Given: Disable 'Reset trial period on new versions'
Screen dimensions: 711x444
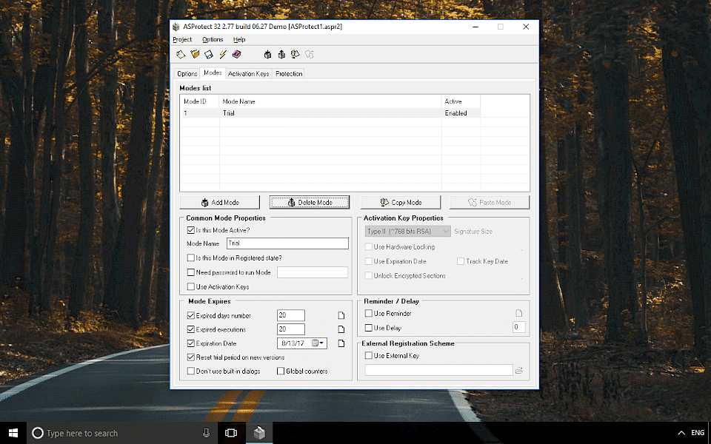Looking at the screenshot, I should coord(191,357).
